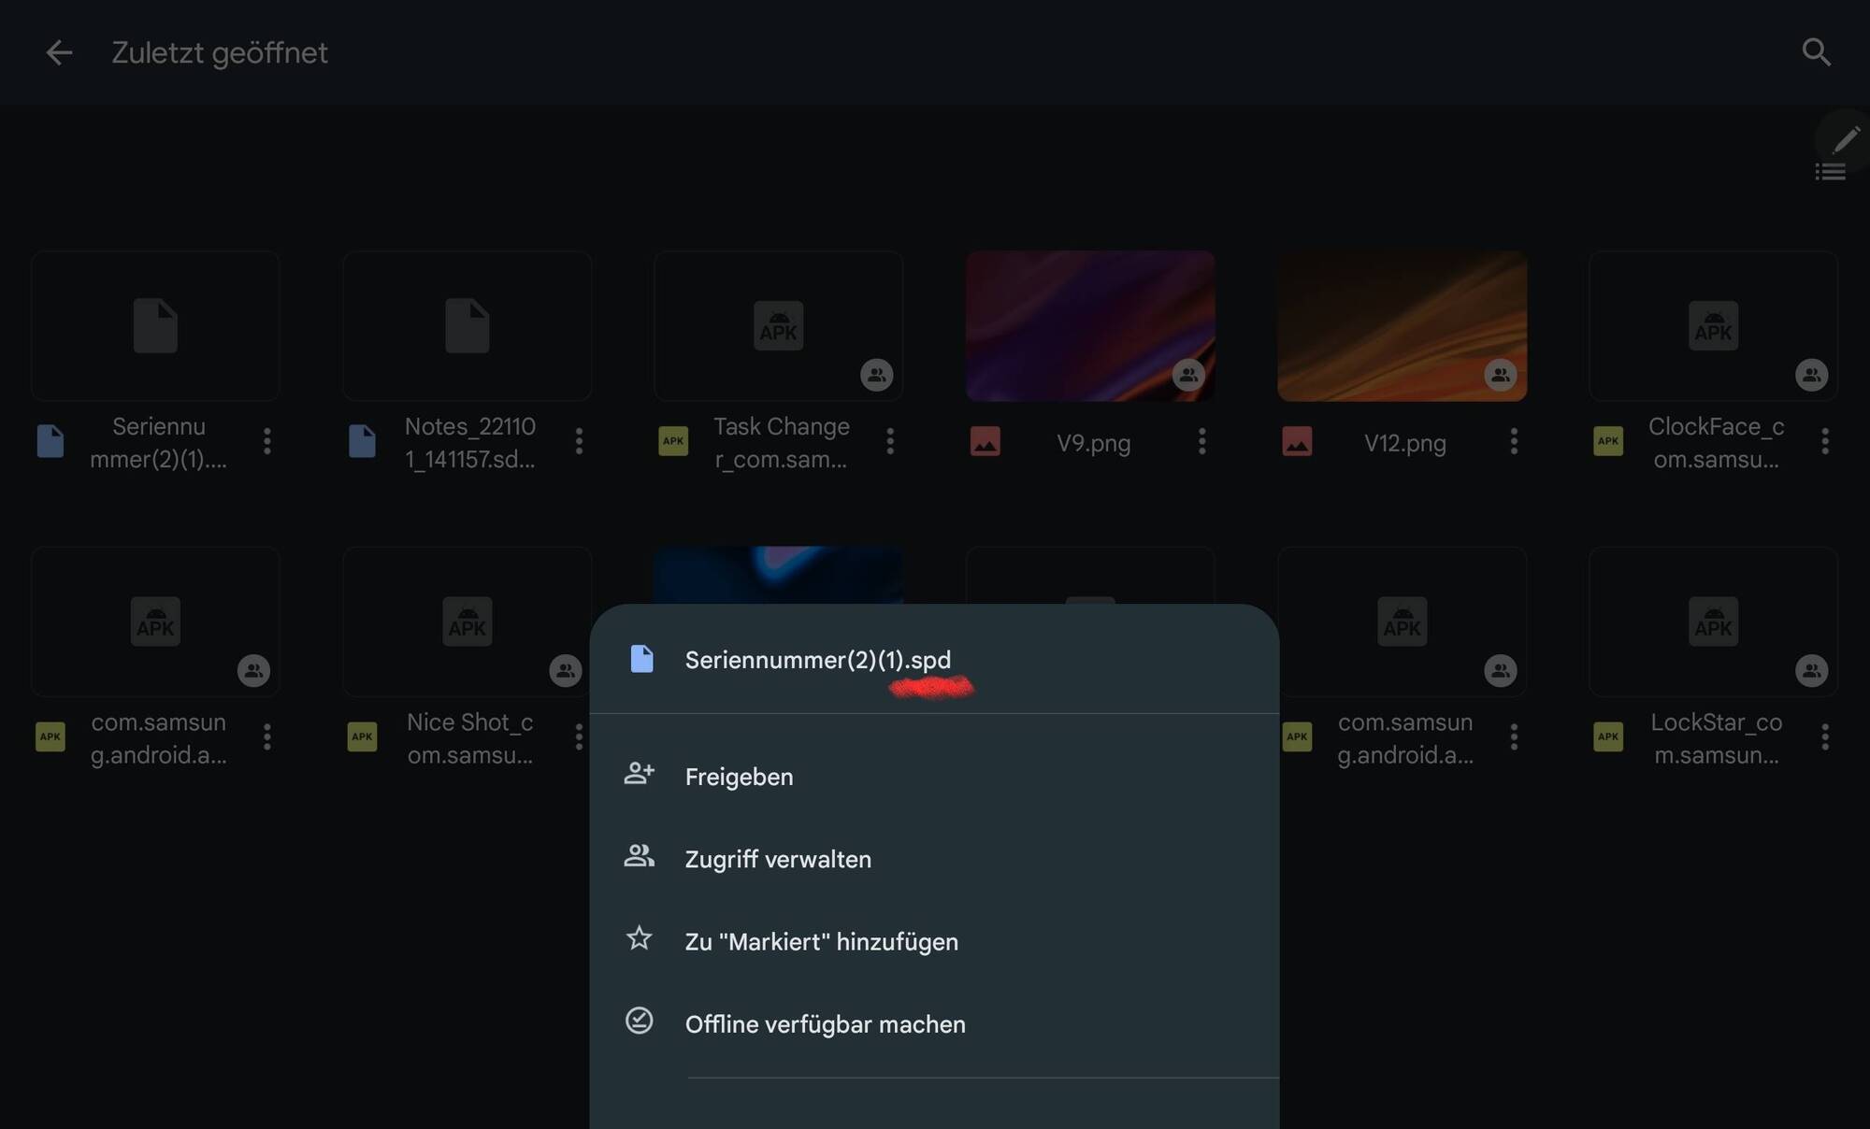Click the star icon for Markiert
This screenshot has height=1129, width=1870.
point(640,938)
